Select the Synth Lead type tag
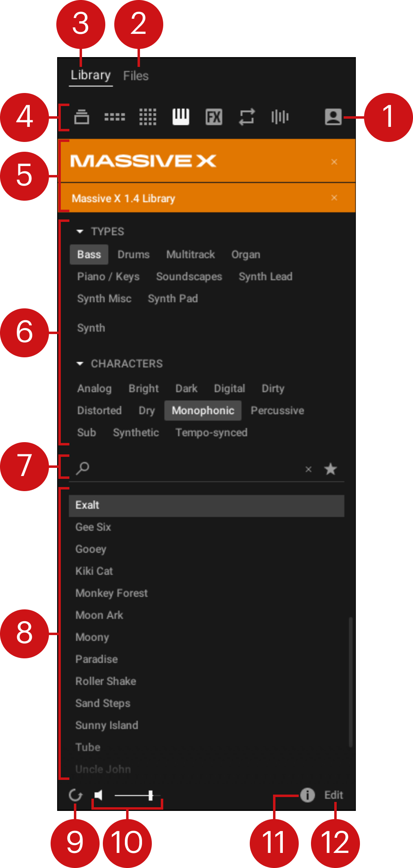This screenshot has height=868, width=413. point(265,277)
